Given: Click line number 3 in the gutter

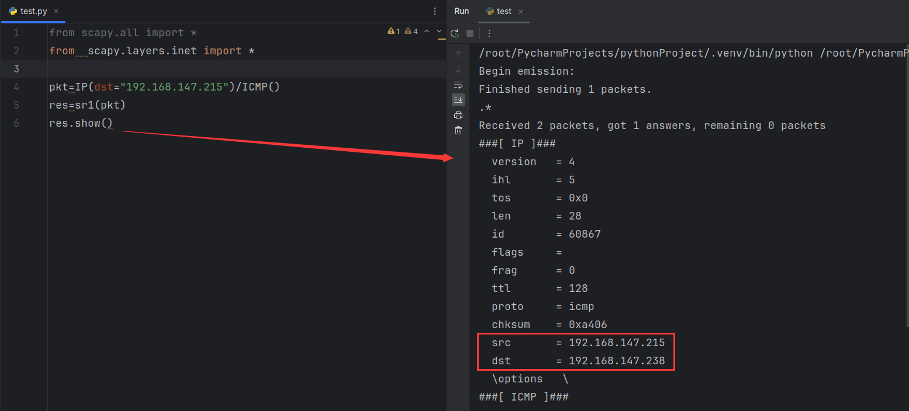Looking at the screenshot, I should (16, 69).
